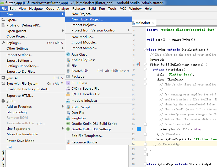Click the Kotlin Script icon
The width and height of the screenshot is (217, 167).
coord(68,107)
